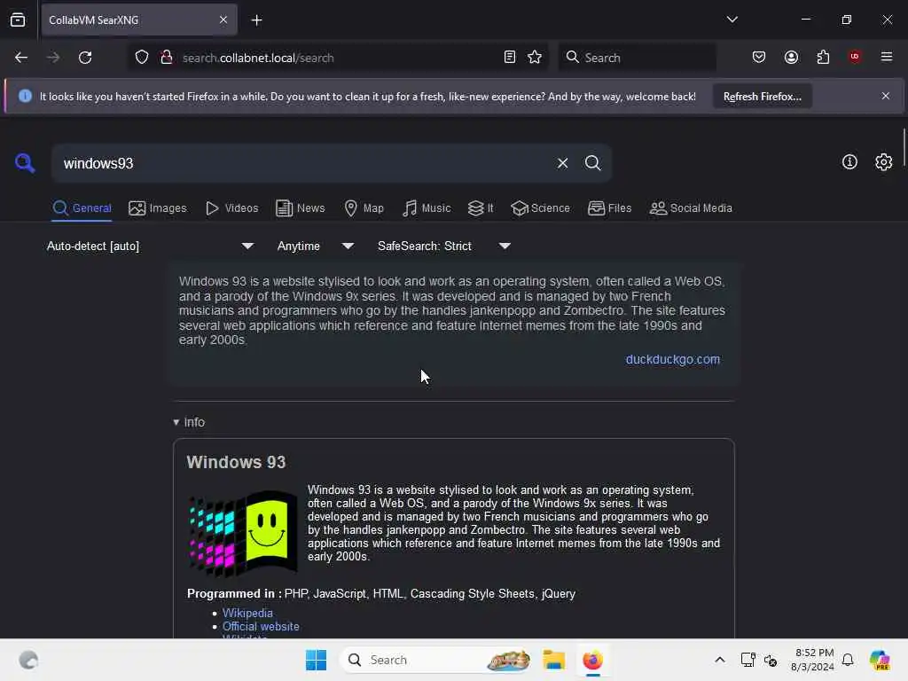This screenshot has height=681, width=908.
Task: Open uBlock Origin extension icon
Action: [855, 57]
